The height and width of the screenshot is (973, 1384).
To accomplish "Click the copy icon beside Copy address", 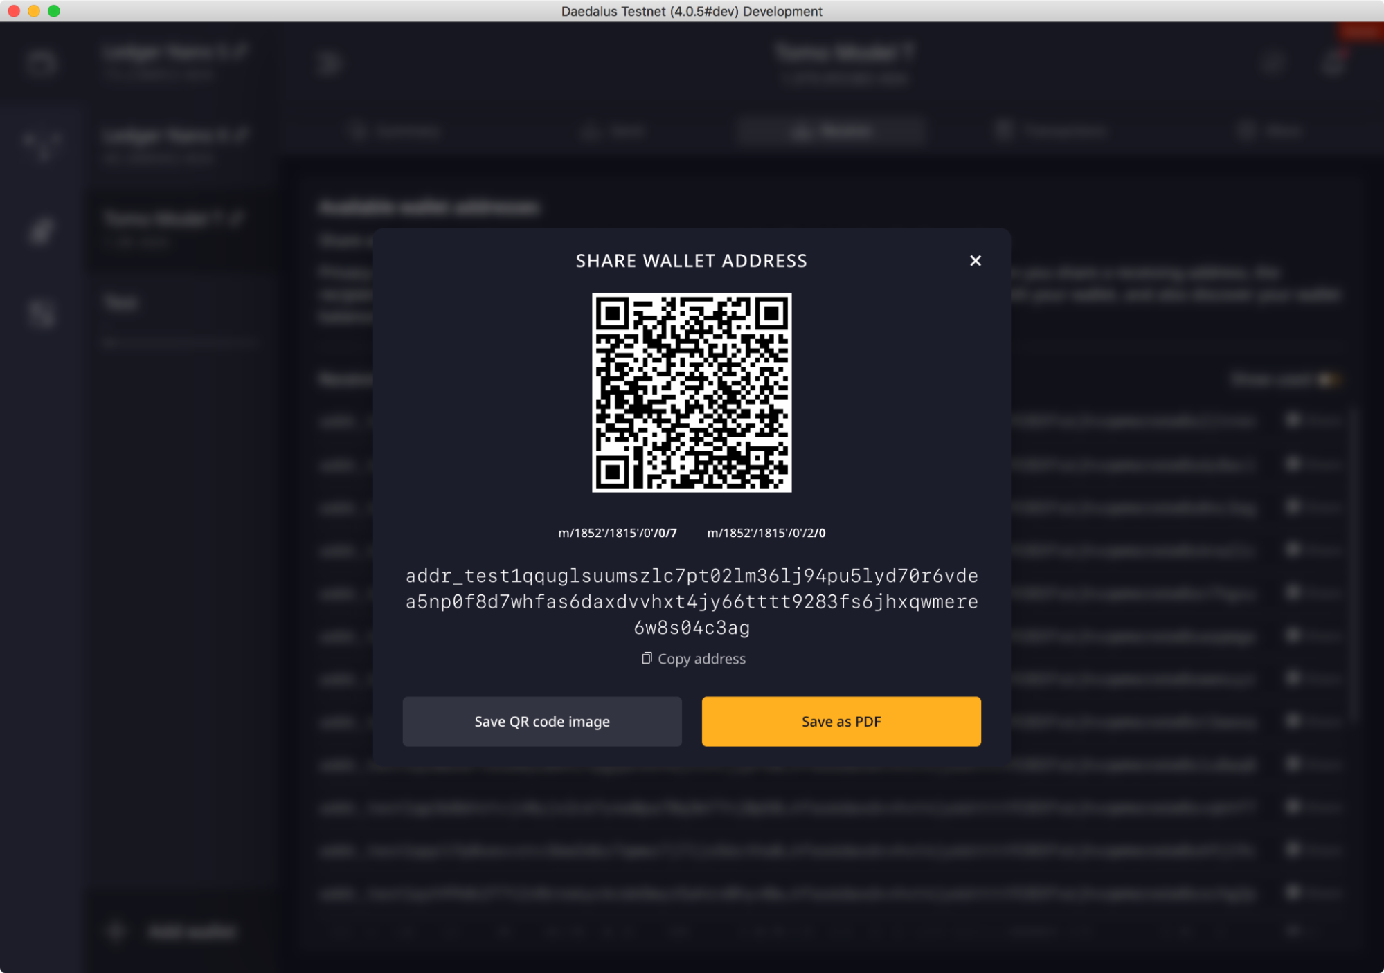I will click(x=646, y=658).
